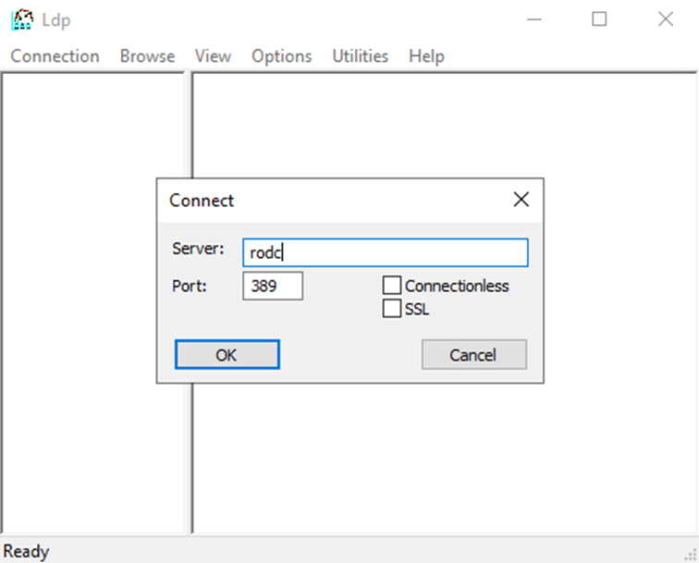Tick the SSL checkbox
699x563 pixels.
coord(392,309)
